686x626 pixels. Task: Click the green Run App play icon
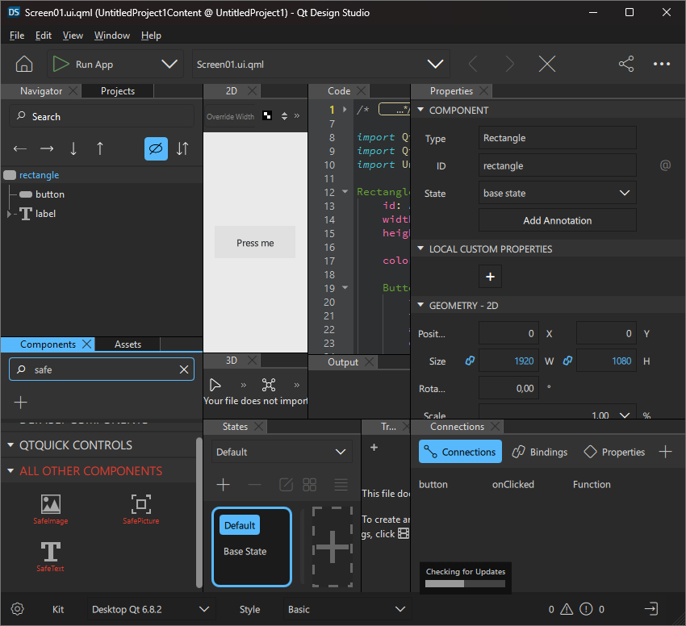tap(61, 65)
